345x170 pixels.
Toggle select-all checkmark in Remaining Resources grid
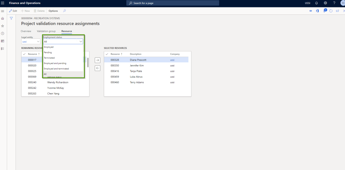click(x=24, y=54)
